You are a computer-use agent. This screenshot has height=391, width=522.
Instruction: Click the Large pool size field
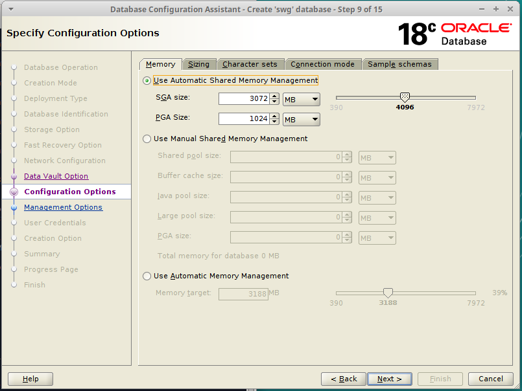point(287,218)
